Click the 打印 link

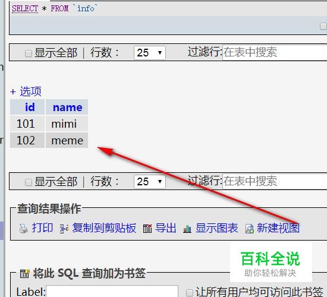click(42, 228)
